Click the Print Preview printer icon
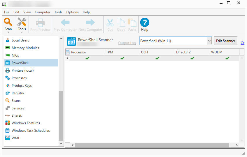This screenshot has height=157, width=247. 40,23
